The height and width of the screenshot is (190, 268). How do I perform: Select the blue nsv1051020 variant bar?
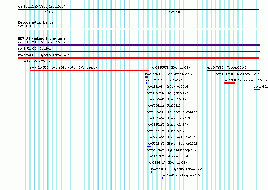pos(139,52)
